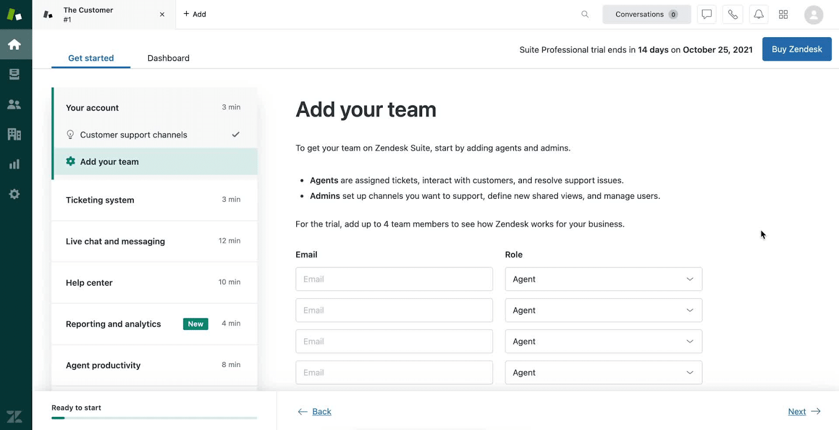Expand the first Agent role dropdown
Image resolution: width=839 pixels, height=430 pixels.
click(603, 279)
